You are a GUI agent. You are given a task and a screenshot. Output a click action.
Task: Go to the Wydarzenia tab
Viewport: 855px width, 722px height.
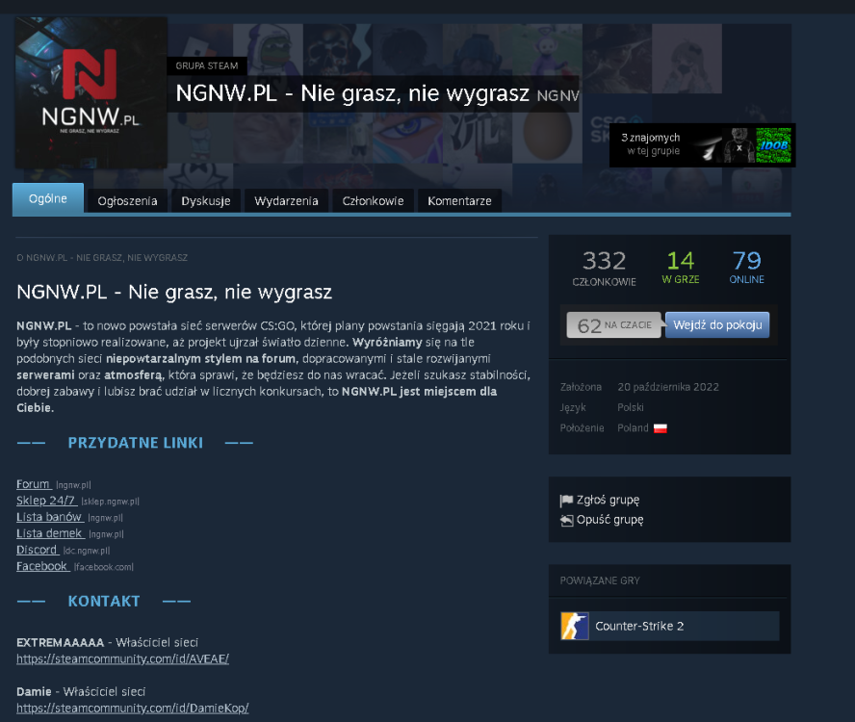(286, 200)
